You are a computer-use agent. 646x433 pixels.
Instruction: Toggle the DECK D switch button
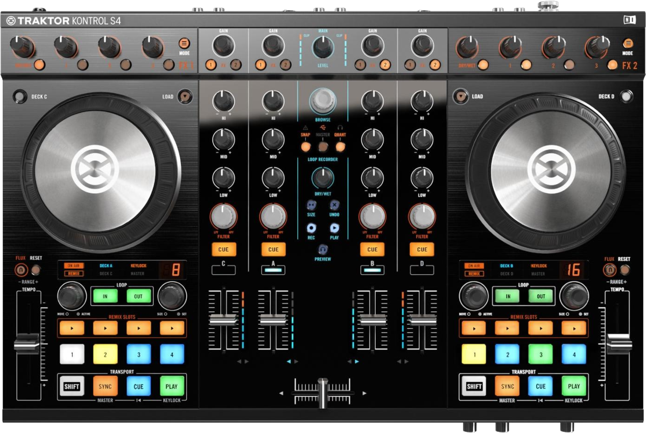pos(626,97)
